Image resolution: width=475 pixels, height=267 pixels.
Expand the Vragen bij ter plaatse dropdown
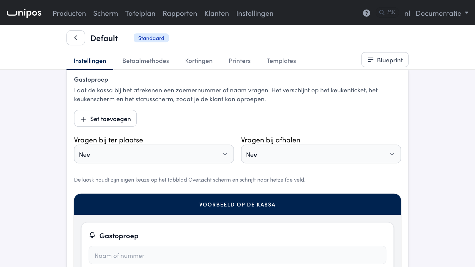[x=154, y=154]
